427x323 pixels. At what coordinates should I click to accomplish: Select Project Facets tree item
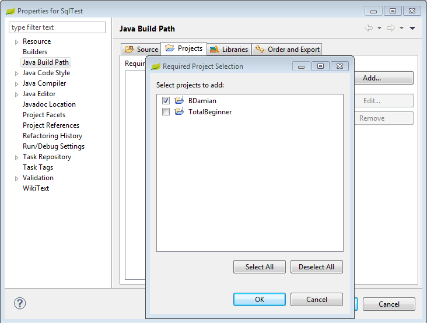(44, 115)
